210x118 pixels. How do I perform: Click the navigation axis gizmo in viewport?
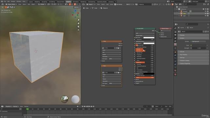[75, 14]
